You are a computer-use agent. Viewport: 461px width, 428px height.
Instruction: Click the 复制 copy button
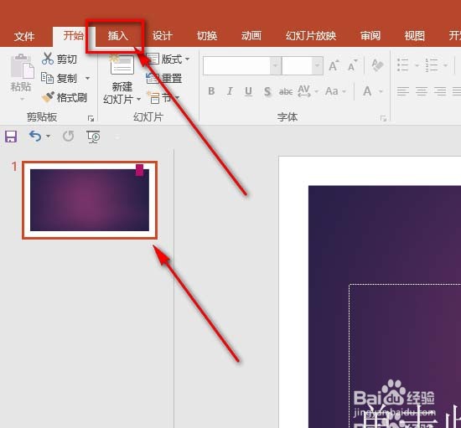60,79
